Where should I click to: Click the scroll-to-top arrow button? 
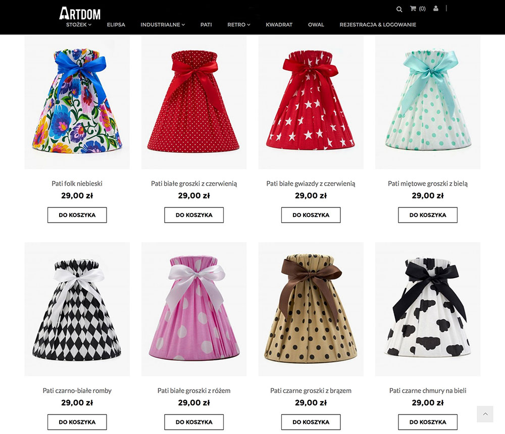click(x=485, y=414)
